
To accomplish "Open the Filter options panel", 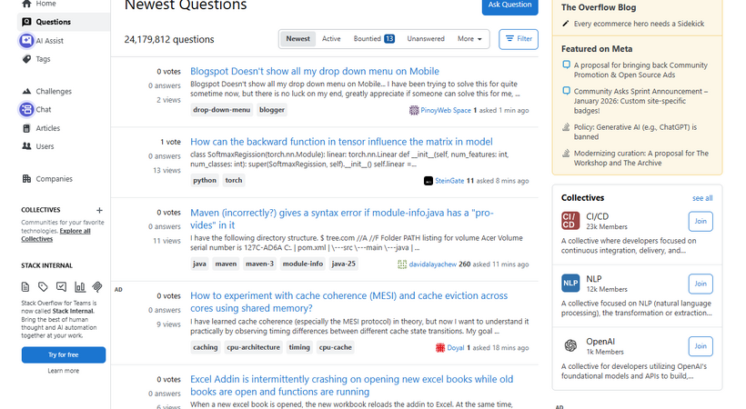I will [x=519, y=39].
